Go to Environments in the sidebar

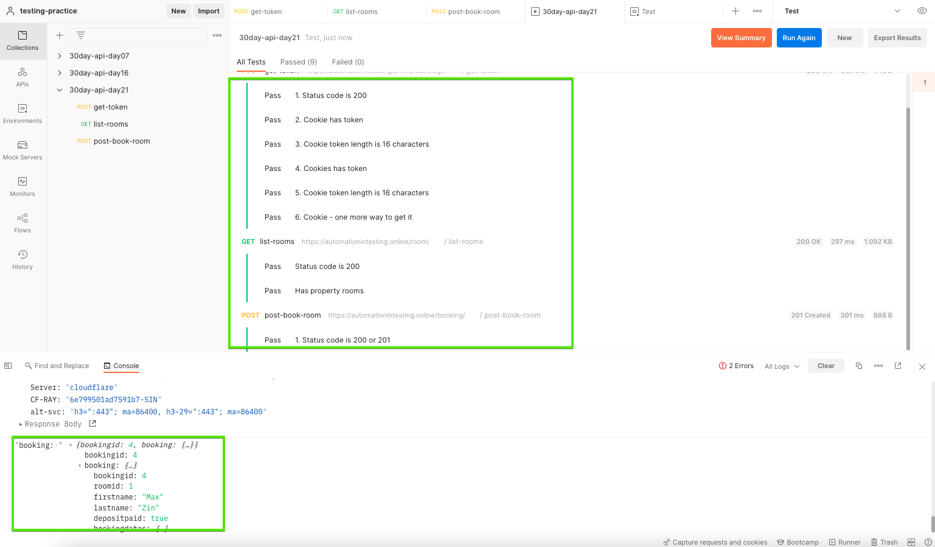[23, 114]
